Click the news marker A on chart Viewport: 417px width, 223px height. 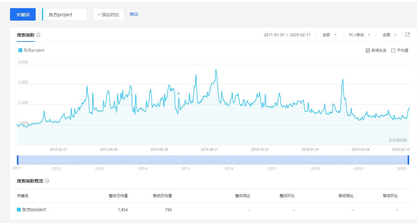tap(179, 94)
